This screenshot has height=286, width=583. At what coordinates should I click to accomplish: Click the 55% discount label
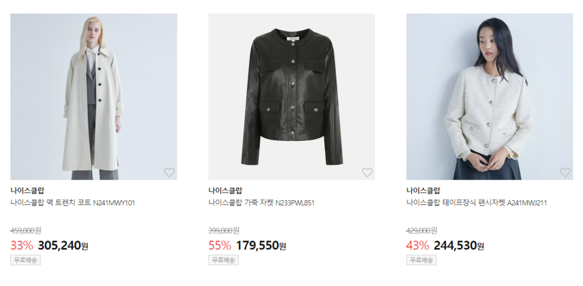tap(220, 246)
